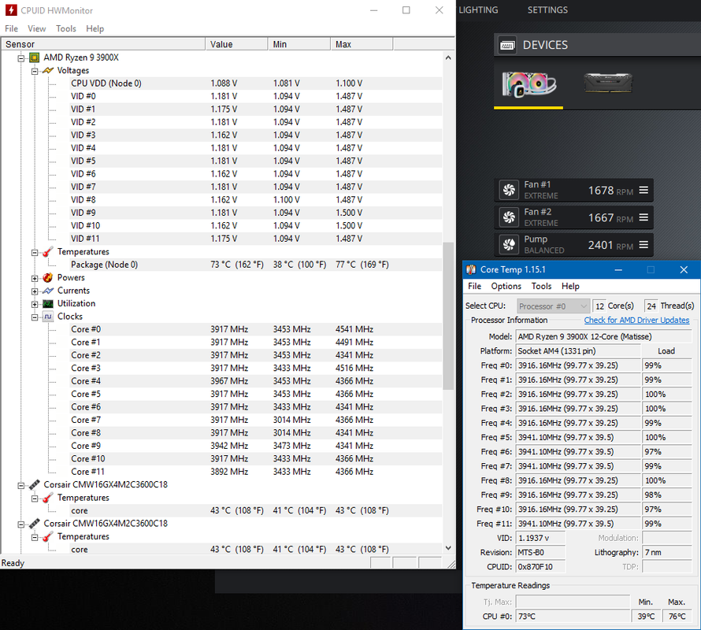Click the thermometer icon next to CPU Temperatures
Screen dimensions: 701x630
(x=48, y=252)
